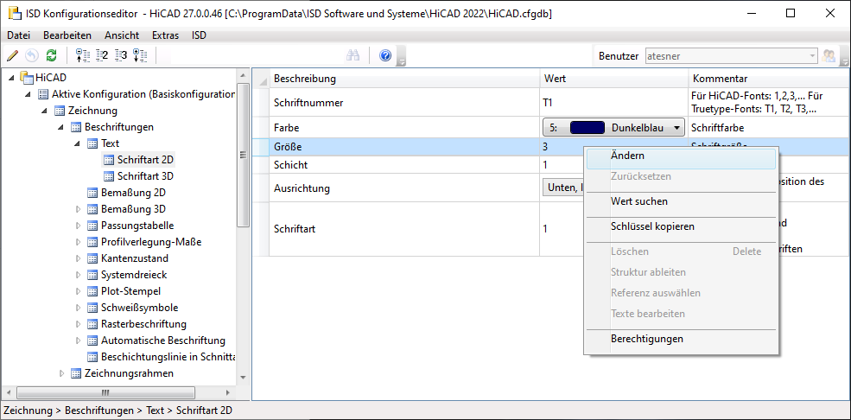This screenshot has width=851, height=420.
Task: Click the Schriftnummer value T1 cell
Action: click(613, 102)
